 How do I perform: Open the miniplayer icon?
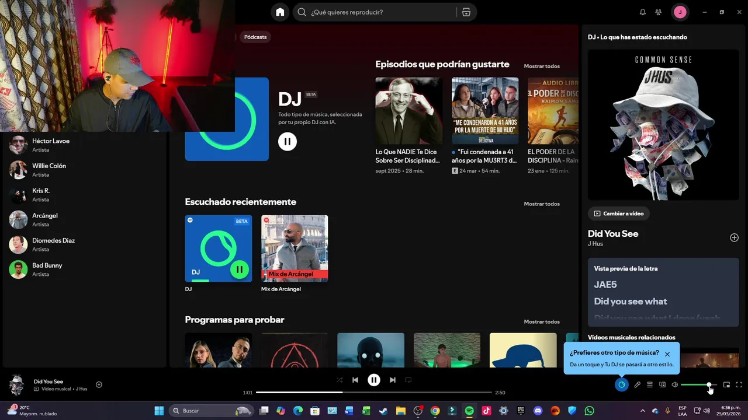click(x=726, y=384)
